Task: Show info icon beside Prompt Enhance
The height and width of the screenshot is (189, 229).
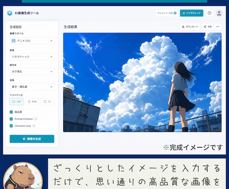Action: (x=36, y=119)
